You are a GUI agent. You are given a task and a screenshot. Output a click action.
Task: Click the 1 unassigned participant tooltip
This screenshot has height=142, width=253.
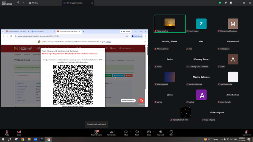point(96,124)
